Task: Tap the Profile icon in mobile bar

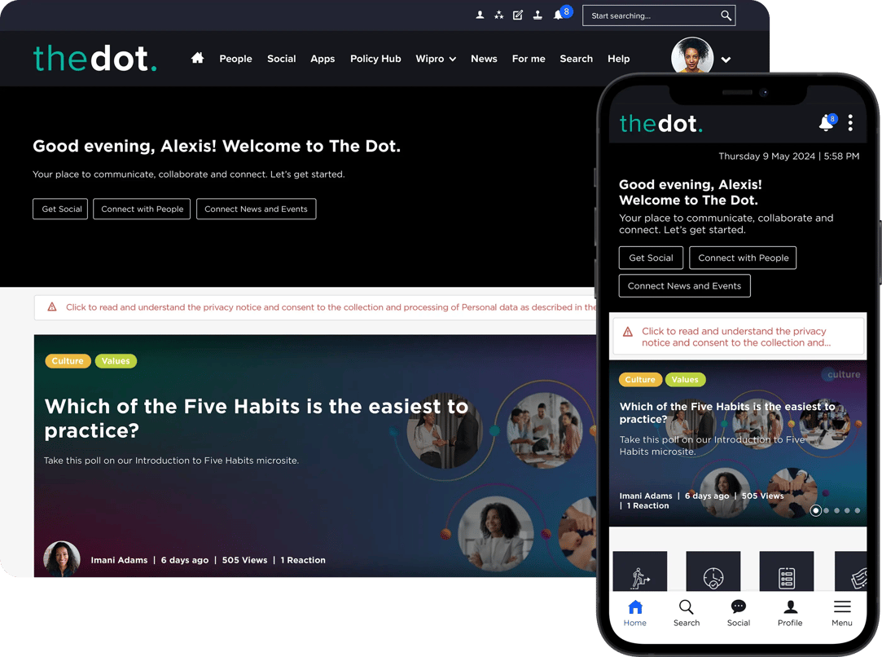Action: (790, 607)
